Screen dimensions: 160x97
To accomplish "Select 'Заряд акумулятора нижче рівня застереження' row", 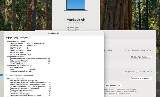I will (30, 58).
